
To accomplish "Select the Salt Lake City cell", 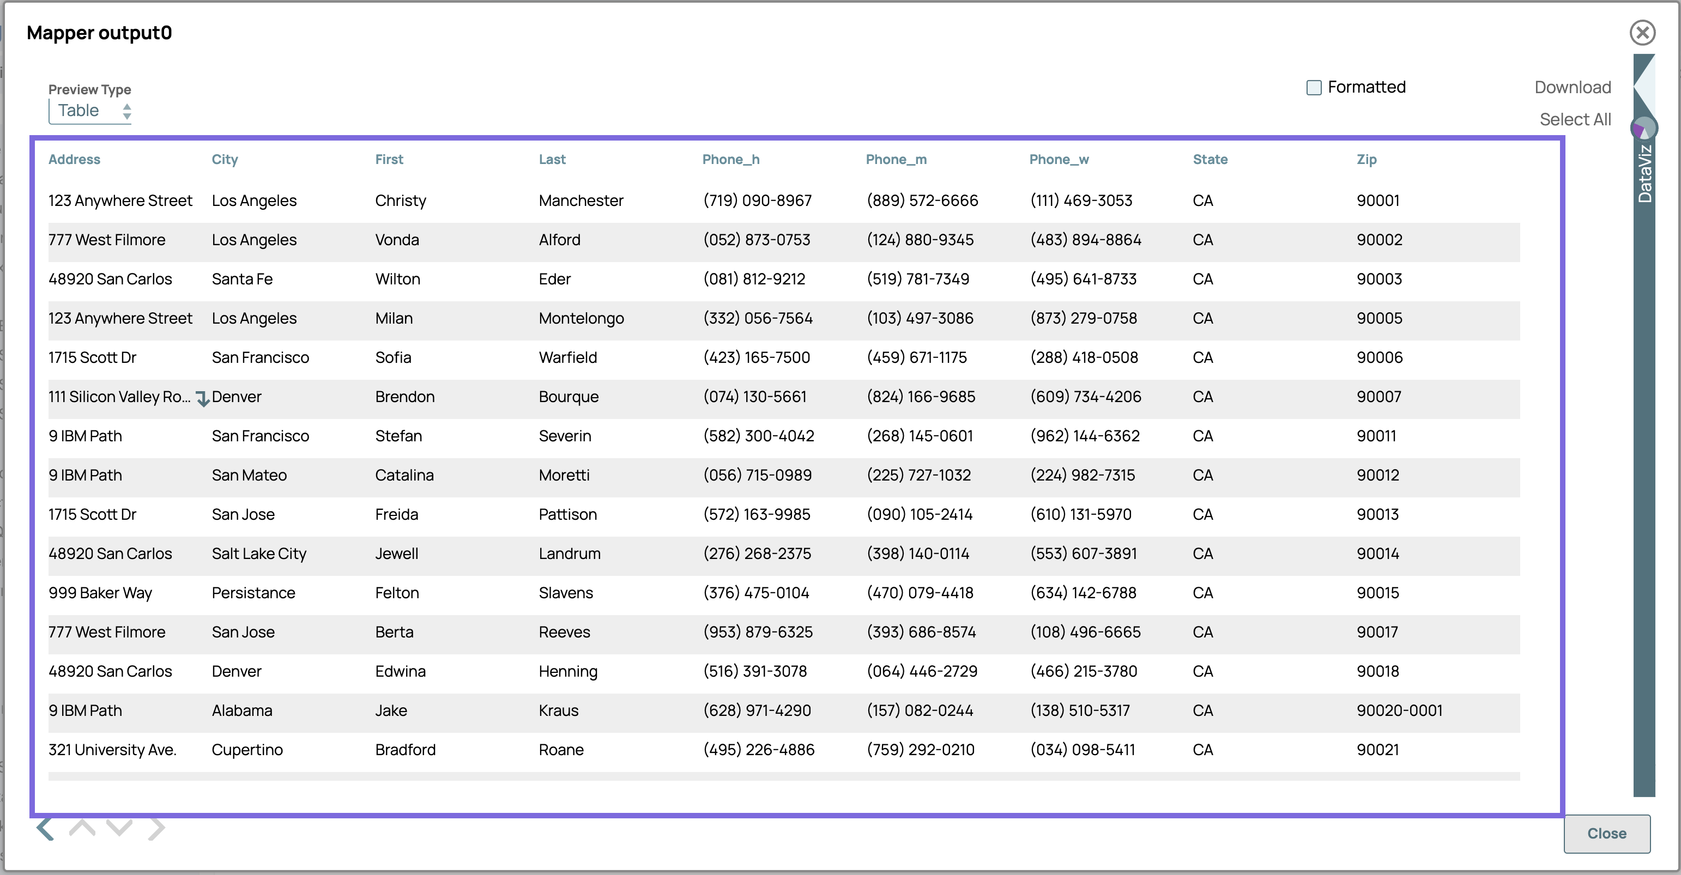I will [259, 554].
